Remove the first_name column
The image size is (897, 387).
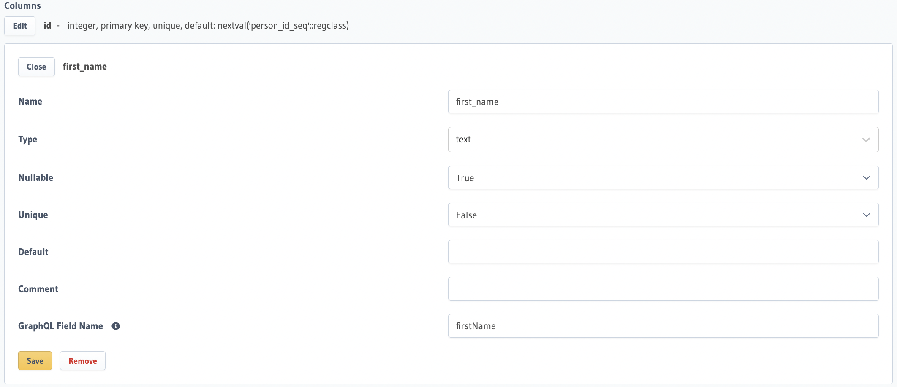pyautogui.click(x=82, y=361)
